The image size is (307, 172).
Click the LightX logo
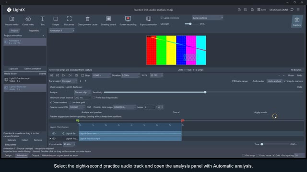(16, 10)
